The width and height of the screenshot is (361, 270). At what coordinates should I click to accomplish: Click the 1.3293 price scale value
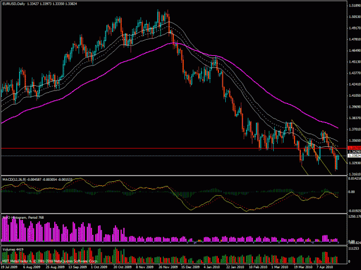pyautogui.click(x=355, y=163)
